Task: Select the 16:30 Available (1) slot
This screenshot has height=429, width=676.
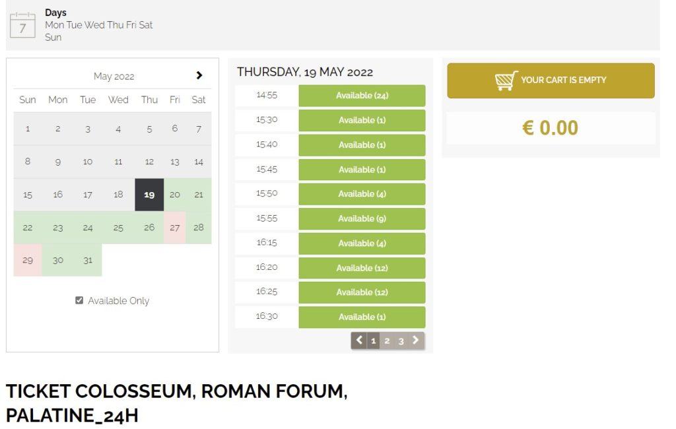Action: tap(362, 317)
